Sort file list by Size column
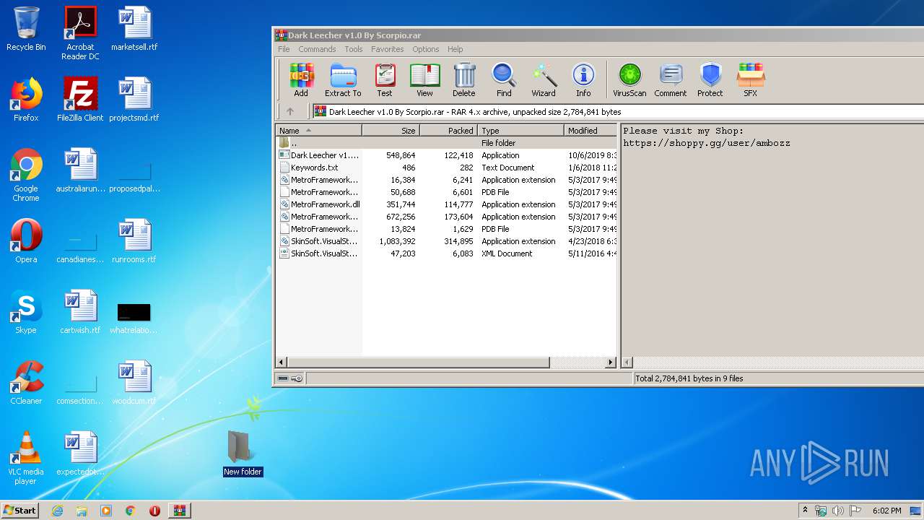924x520 pixels. pyautogui.click(x=391, y=131)
